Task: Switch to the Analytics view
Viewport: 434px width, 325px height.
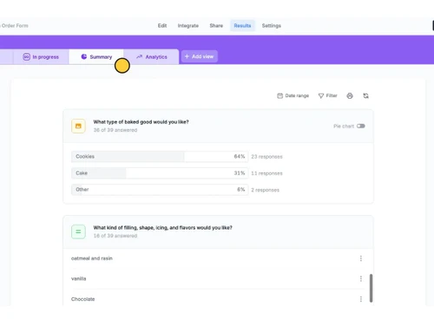Action: coord(152,57)
